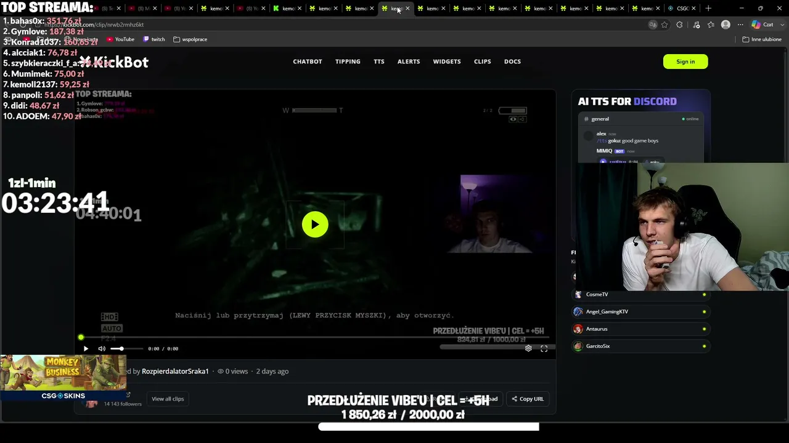Click the 0:00 / 0:00 time display
The image size is (789, 443).
[163, 349]
